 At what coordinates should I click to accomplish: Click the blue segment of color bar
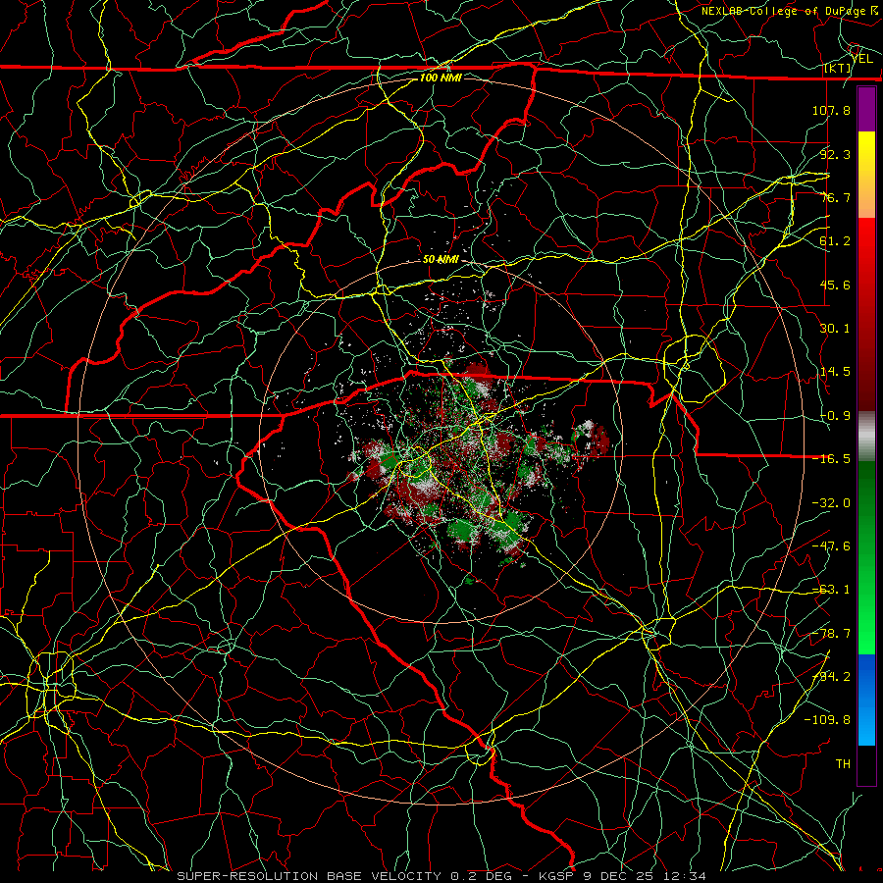coord(866,700)
